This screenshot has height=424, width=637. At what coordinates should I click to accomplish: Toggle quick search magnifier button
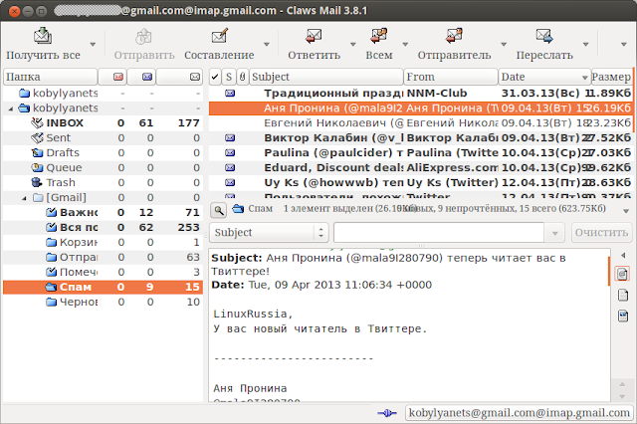coord(219,210)
